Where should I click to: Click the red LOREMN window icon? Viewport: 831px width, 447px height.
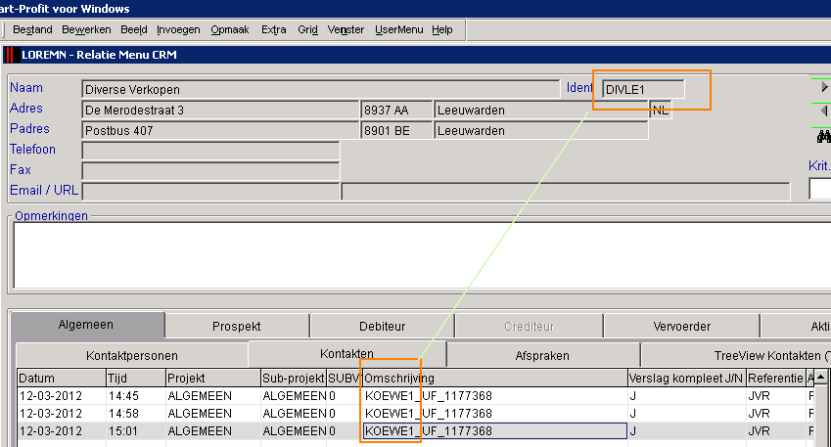tap(11, 55)
